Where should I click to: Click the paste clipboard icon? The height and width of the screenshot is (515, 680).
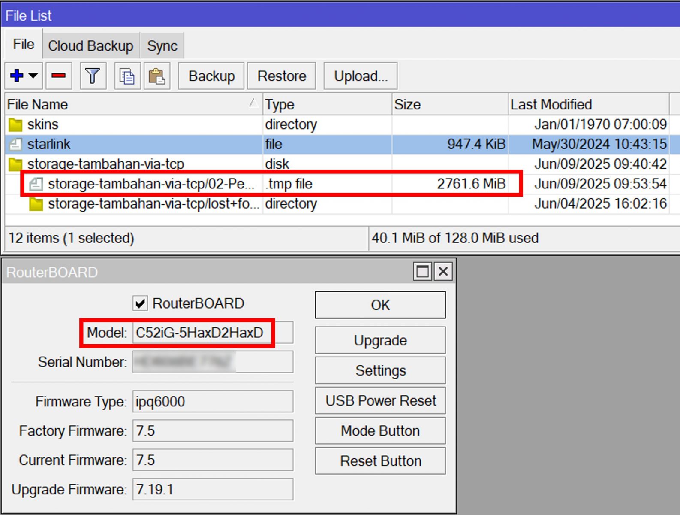click(157, 76)
